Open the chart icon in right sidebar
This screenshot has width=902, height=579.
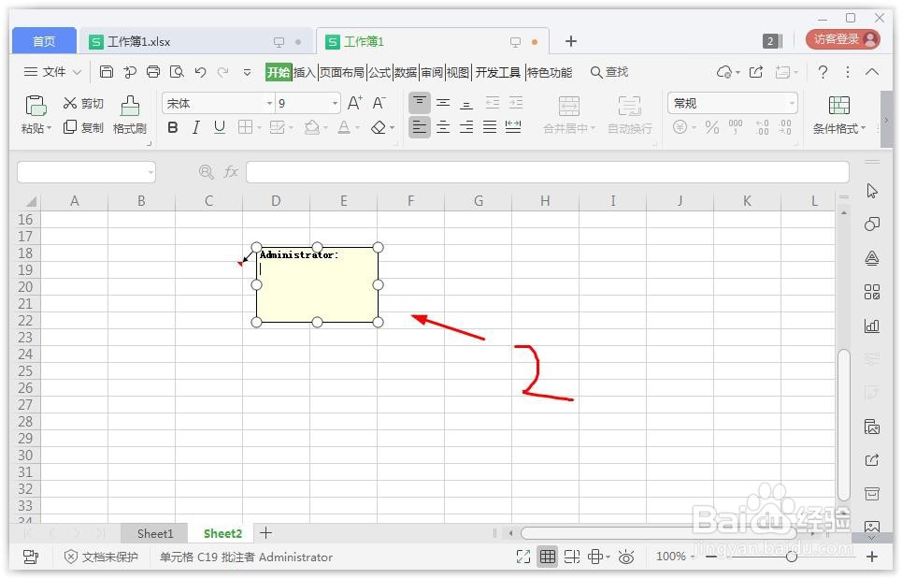click(872, 326)
